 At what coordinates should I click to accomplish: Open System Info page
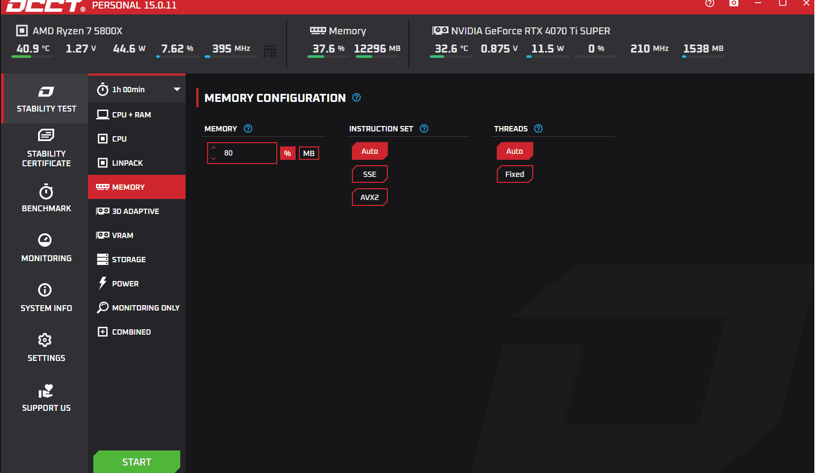coord(46,298)
